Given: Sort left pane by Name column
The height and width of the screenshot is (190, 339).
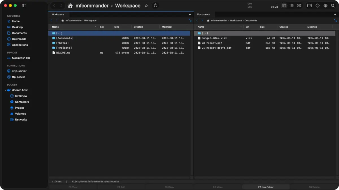Looking at the screenshot, I should click(x=74, y=27).
